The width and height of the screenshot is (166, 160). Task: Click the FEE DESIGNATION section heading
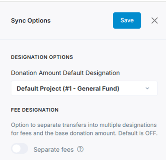point(35,110)
